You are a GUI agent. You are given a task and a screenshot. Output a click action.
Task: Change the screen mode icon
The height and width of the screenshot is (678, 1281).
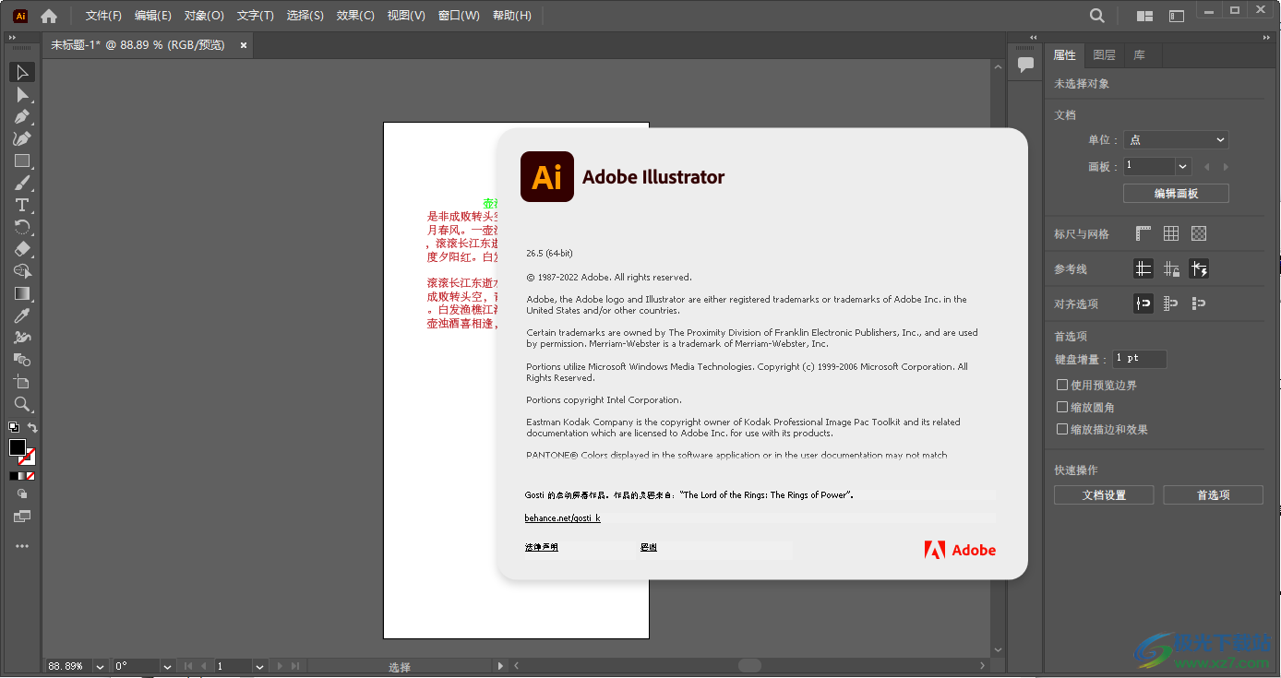(x=22, y=517)
